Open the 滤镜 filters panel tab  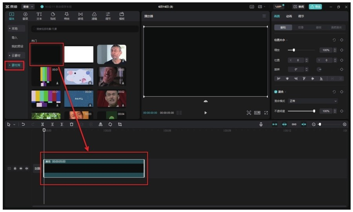click(x=94, y=16)
